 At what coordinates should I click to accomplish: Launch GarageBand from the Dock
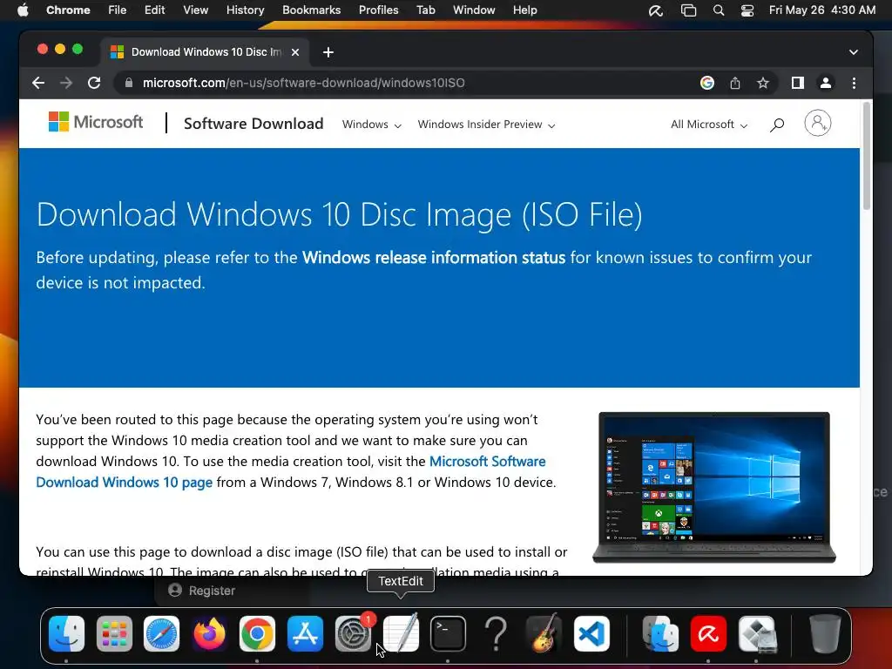(544, 634)
